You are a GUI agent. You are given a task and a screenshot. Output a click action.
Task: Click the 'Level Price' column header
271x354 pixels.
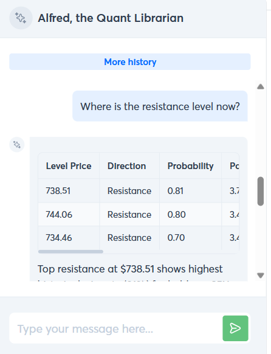[69, 166]
